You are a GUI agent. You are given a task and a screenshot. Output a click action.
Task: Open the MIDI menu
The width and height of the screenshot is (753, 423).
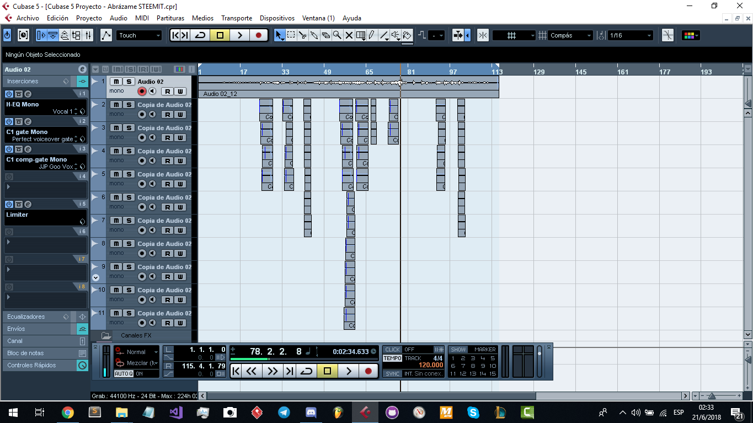pyautogui.click(x=142, y=18)
